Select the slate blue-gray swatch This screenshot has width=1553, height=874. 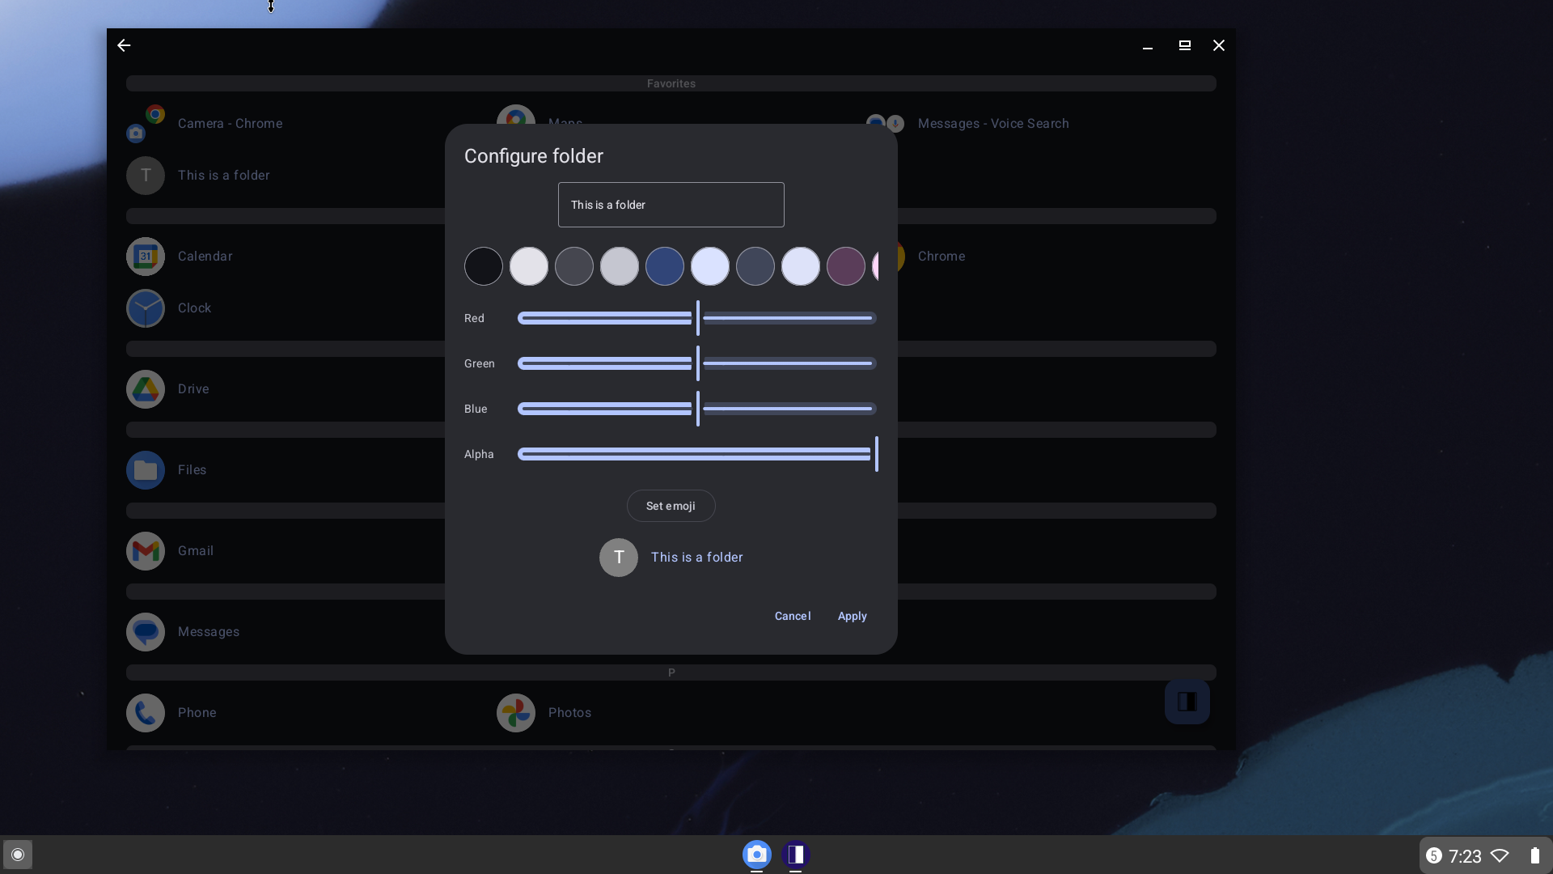click(x=755, y=266)
